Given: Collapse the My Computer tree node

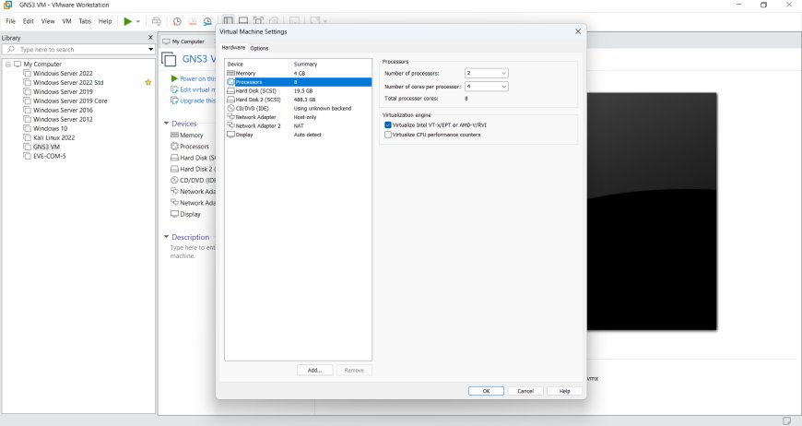Looking at the screenshot, I should [x=8, y=65].
